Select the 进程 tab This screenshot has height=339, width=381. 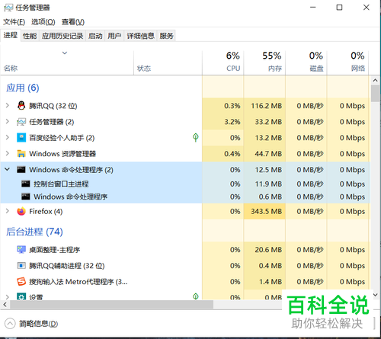pos(11,35)
